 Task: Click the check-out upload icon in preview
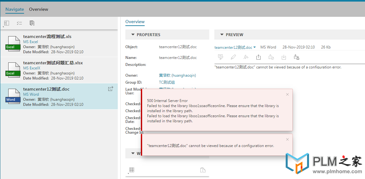tap(258, 57)
